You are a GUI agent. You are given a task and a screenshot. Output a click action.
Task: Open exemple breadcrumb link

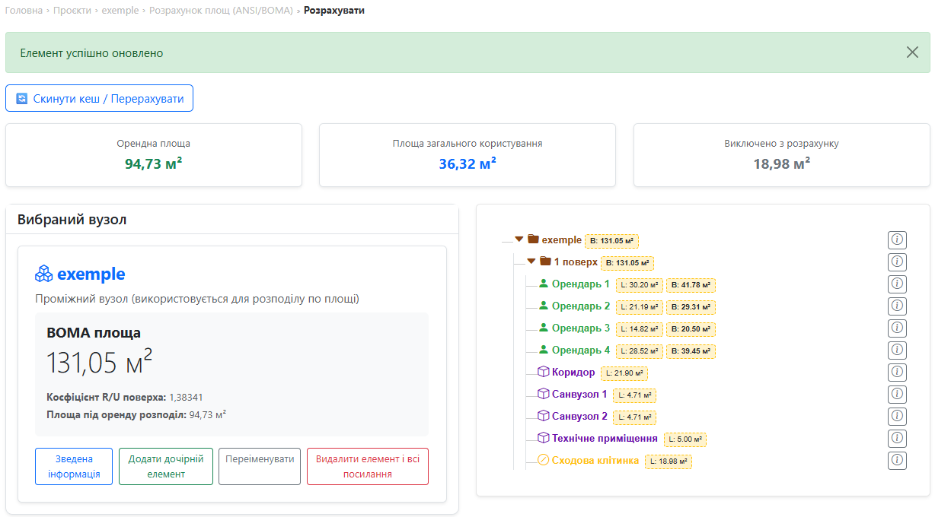pos(120,11)
